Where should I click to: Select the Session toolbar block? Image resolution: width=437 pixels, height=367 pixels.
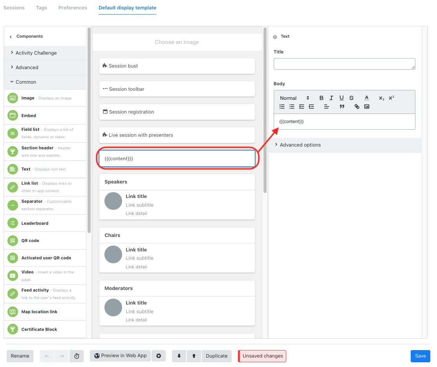point(177,89)
